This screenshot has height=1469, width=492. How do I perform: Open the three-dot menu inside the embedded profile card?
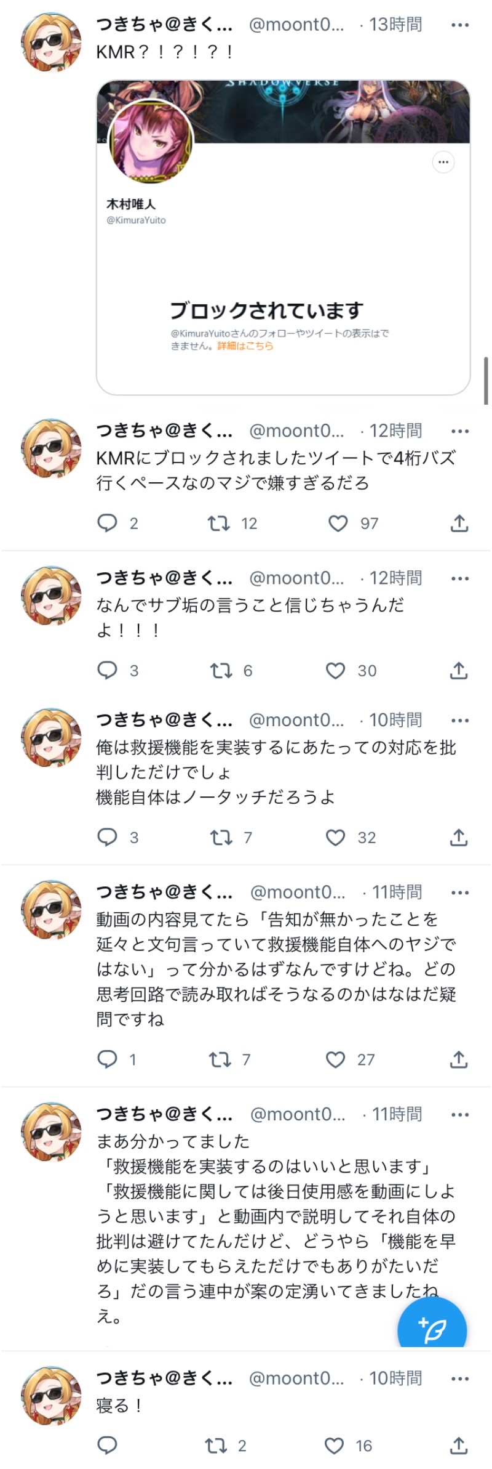point(443,162)
